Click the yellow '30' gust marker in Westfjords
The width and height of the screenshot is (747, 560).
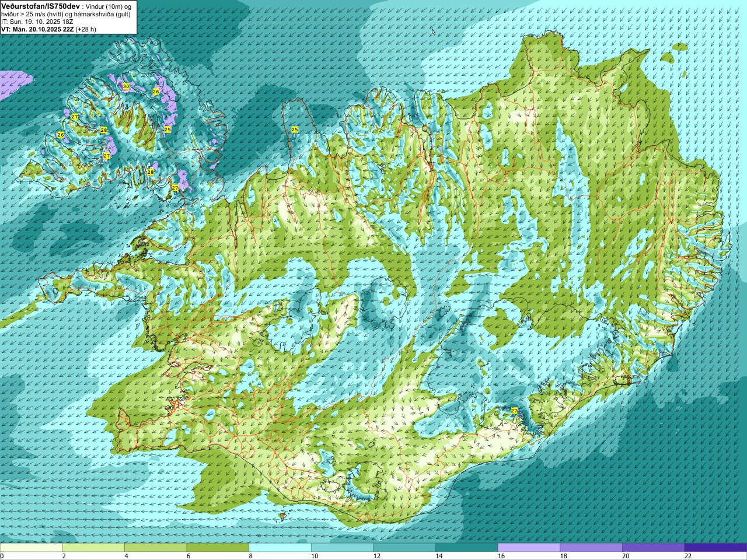(126, 86)
